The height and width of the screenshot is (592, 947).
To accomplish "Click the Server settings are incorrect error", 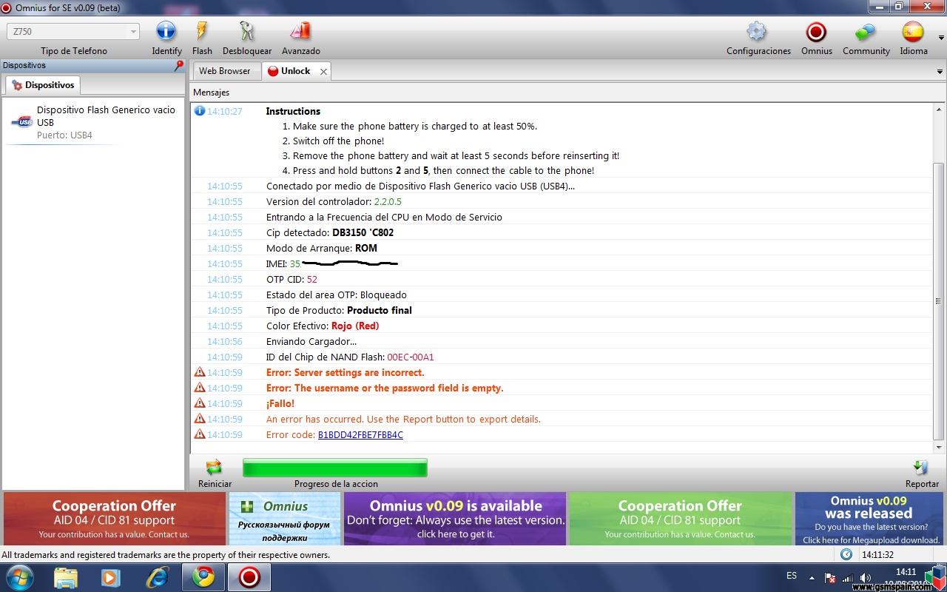I will [346, 372].
